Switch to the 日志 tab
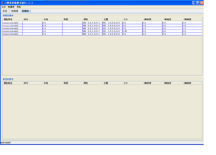Viewport: 216px width, 155px height. point(5,11)
